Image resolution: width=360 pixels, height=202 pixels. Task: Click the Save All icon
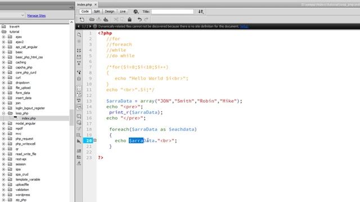click(x=106, y=20)
